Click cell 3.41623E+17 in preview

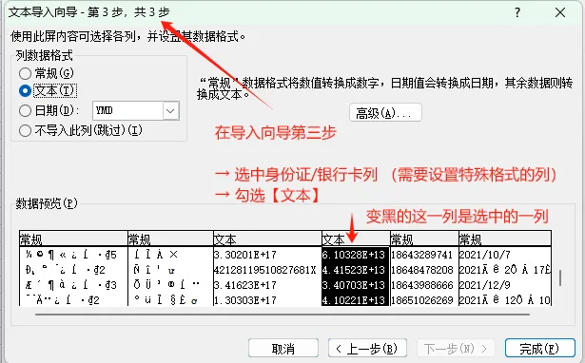245,285
